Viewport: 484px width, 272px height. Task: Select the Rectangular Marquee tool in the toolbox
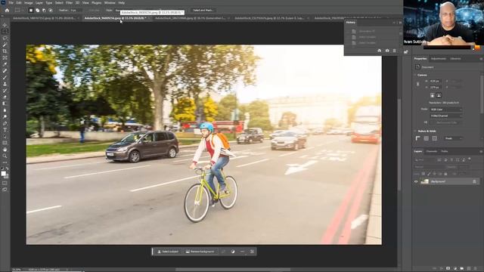point(5,32)
